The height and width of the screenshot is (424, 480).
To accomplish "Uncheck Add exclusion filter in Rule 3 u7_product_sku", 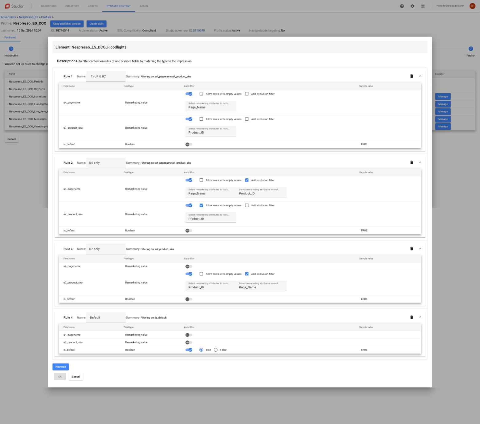I will click(x=247, y=274).
